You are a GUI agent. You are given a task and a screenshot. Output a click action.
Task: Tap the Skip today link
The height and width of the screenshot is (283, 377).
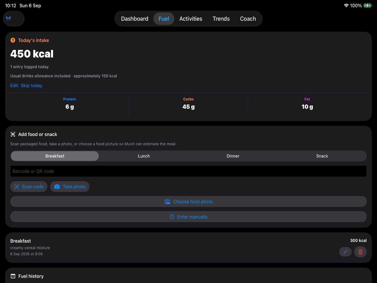[x=32, y=86]
